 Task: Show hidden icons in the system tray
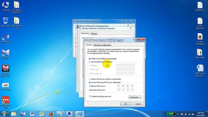178,114
